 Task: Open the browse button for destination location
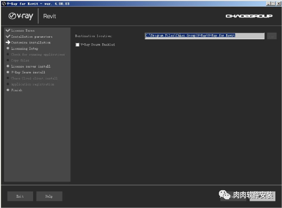point(272,36)
